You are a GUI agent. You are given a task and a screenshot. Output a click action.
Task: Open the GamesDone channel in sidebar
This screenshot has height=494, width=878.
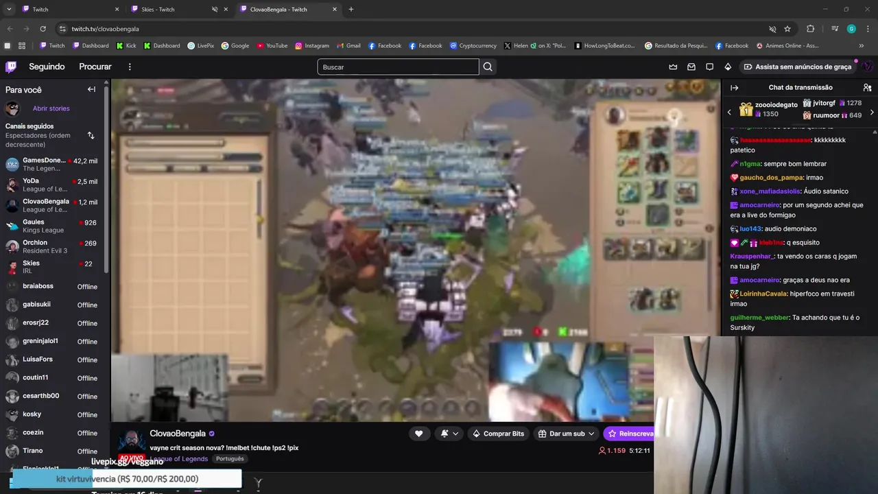52,164
